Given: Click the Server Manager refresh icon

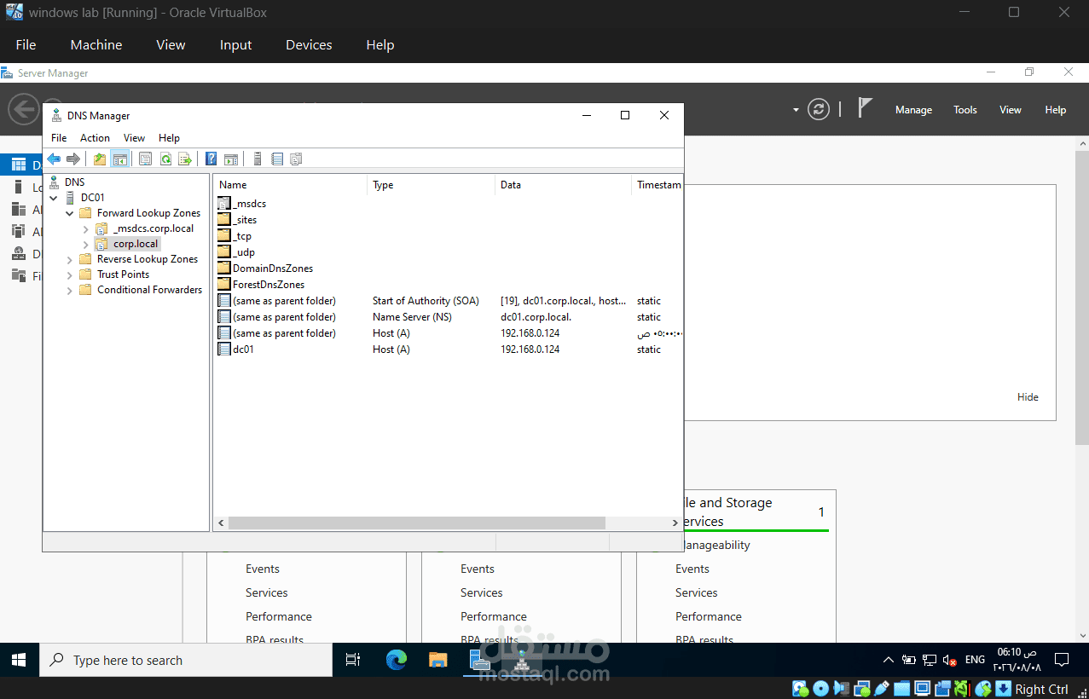Looking at the screenshot, I should point(819,109).
